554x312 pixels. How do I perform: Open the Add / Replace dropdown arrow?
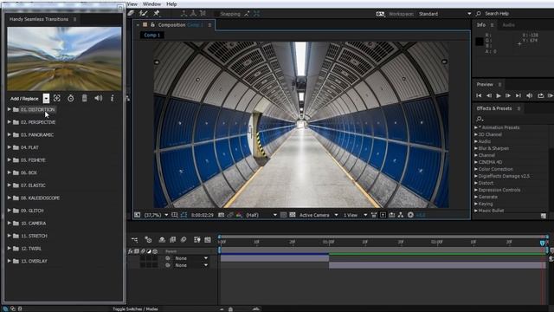click(46, 98)
